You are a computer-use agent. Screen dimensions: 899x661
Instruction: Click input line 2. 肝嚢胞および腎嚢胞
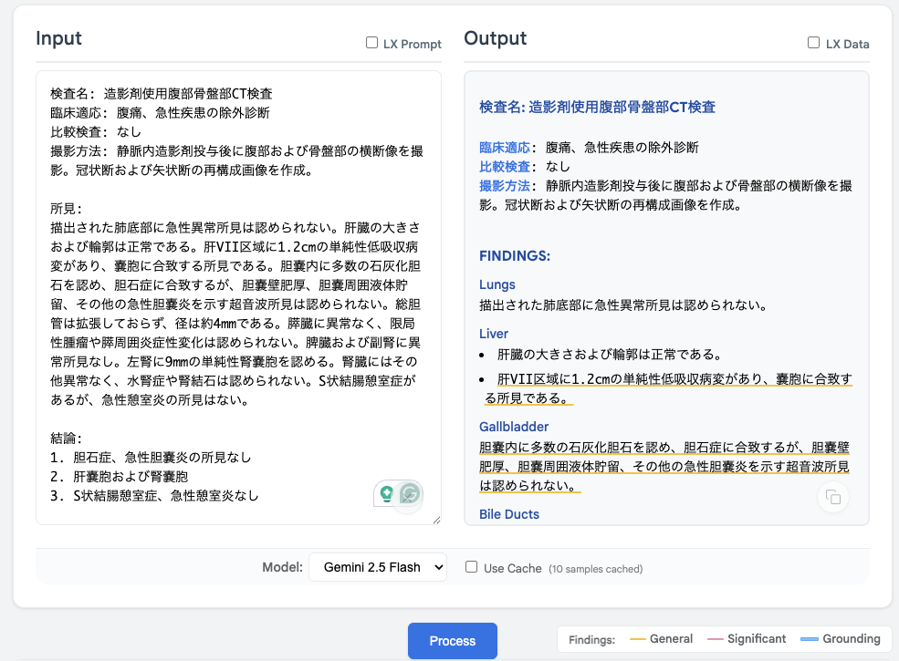120,477
